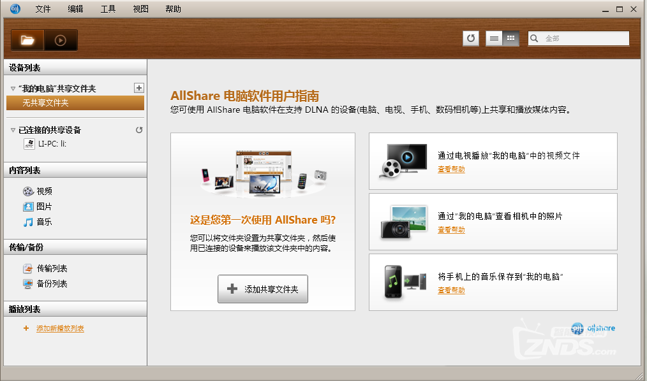Click the 设备列表 panel header
This screenshot has height=381, width=647.
click(75, 68)
